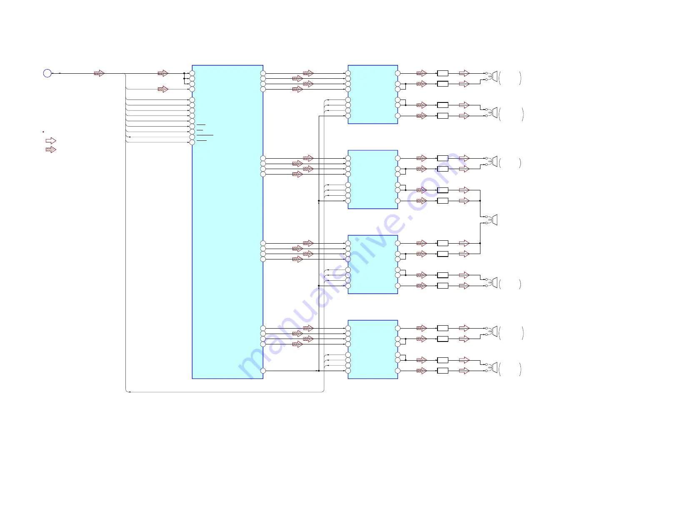
Task: Click the blue input terminal circle
Action: pyautogui.click(x=47, y=73)
